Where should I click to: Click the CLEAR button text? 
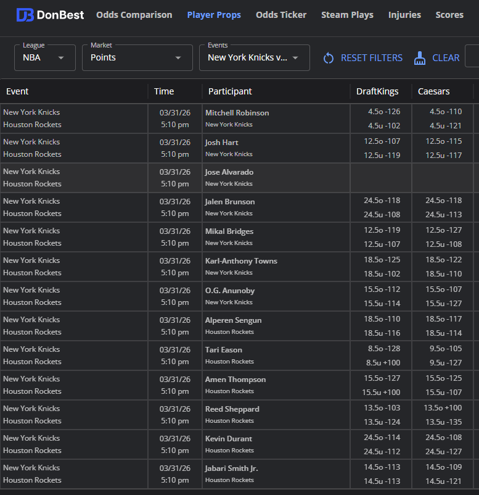pos(446,58)
